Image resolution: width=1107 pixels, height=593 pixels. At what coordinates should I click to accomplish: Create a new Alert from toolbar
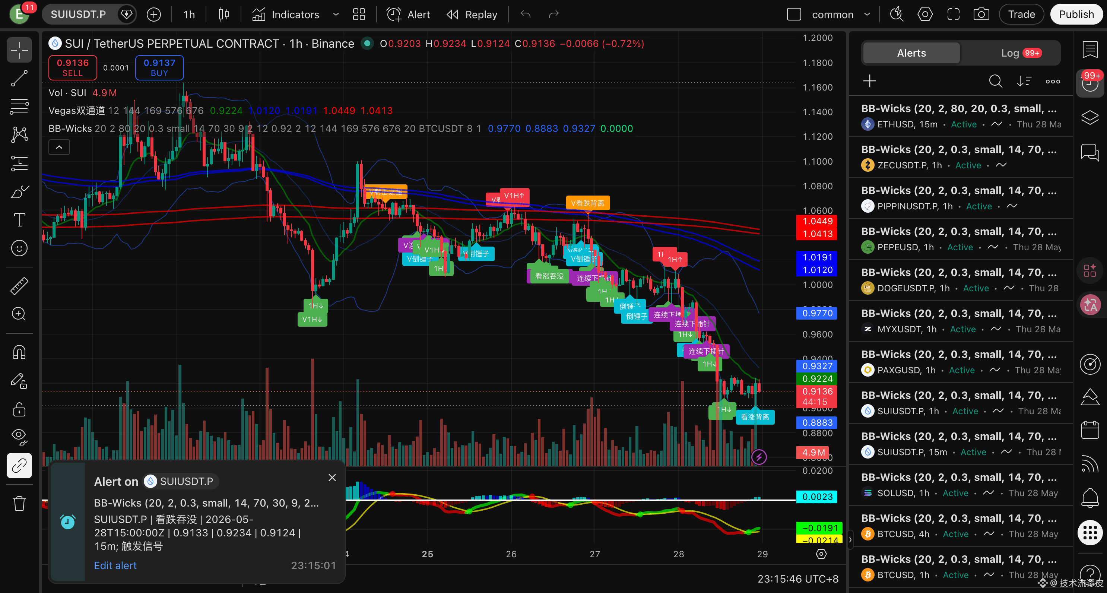click(x=408, y=15)
